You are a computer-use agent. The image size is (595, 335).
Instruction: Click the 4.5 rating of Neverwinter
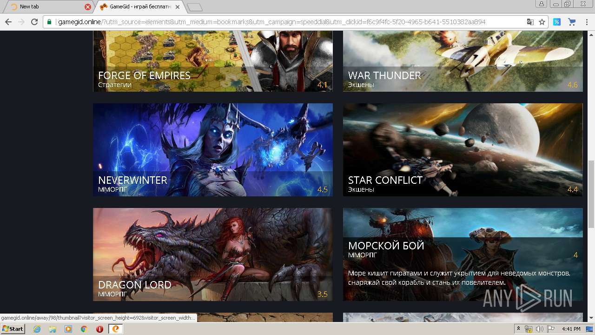tap(323, 190)
